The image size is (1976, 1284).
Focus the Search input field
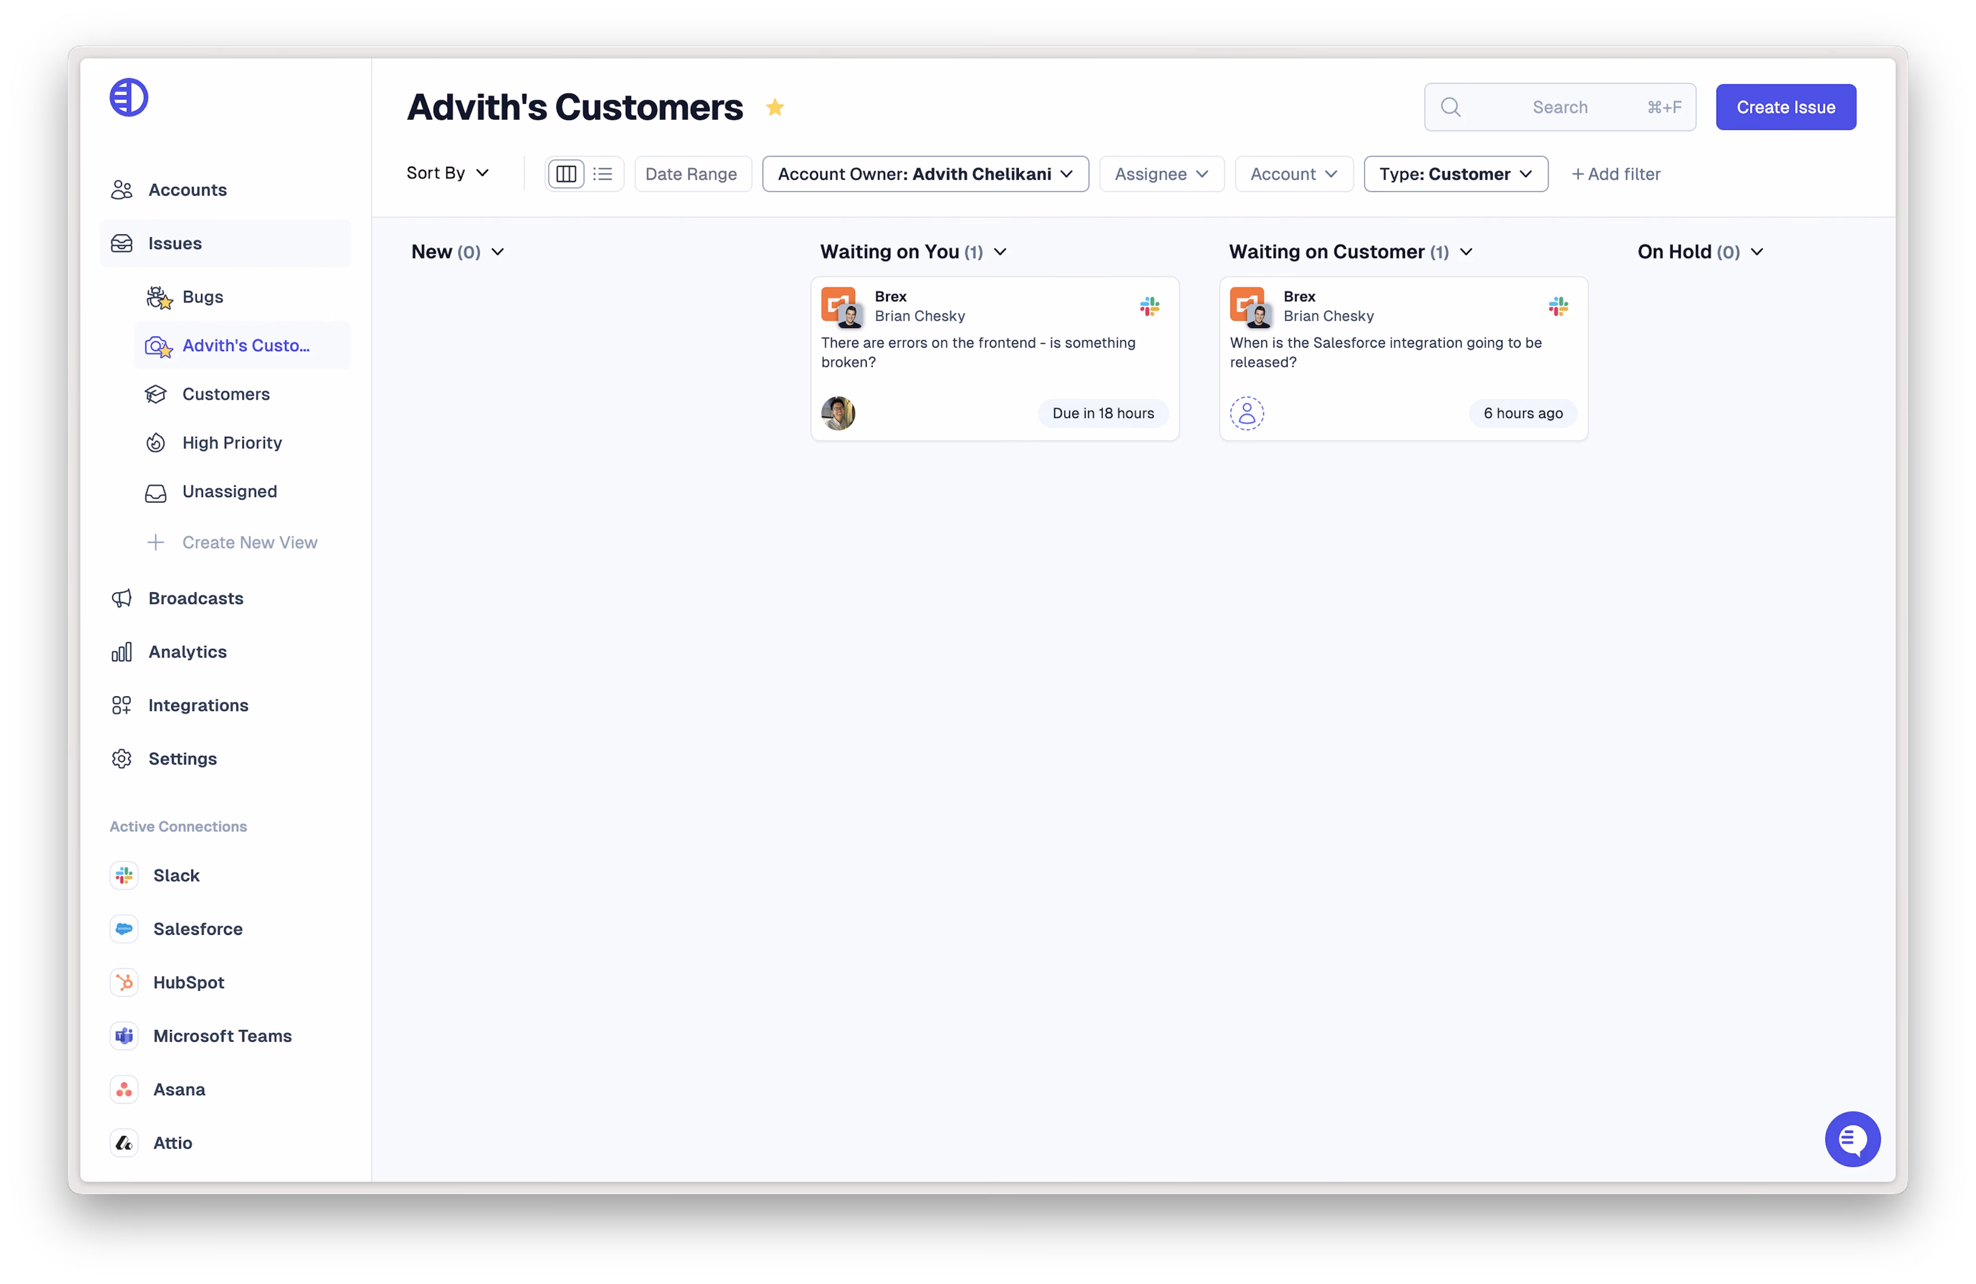(x=1559, y=107)
